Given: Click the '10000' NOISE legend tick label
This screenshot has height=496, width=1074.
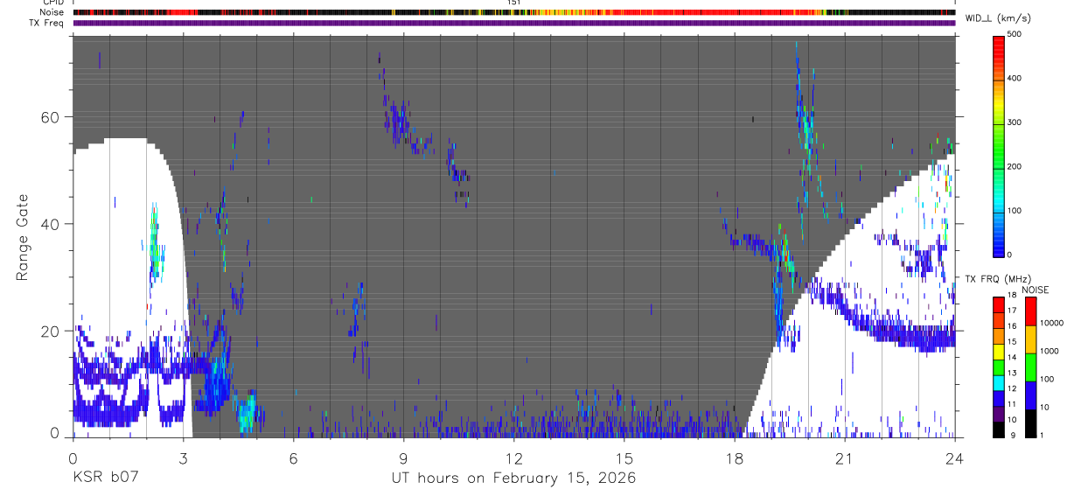Looking at the screenshot, I should click(x=1051, y=324).
